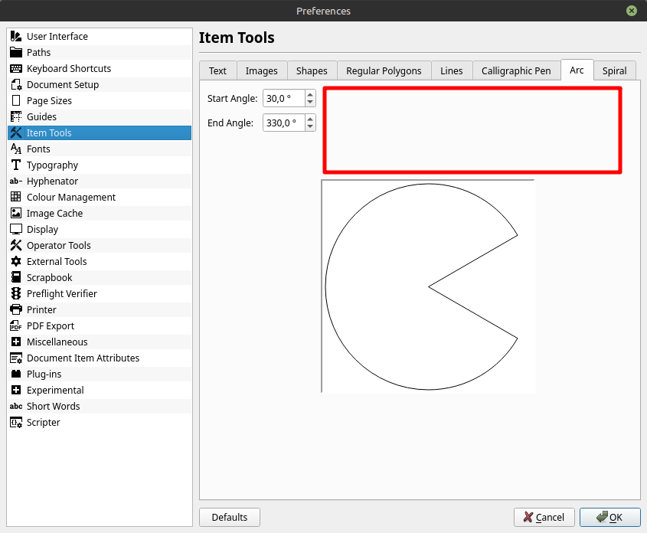Select the PDF Export icon
Screen dimensions: 647x533
[16, 325]
